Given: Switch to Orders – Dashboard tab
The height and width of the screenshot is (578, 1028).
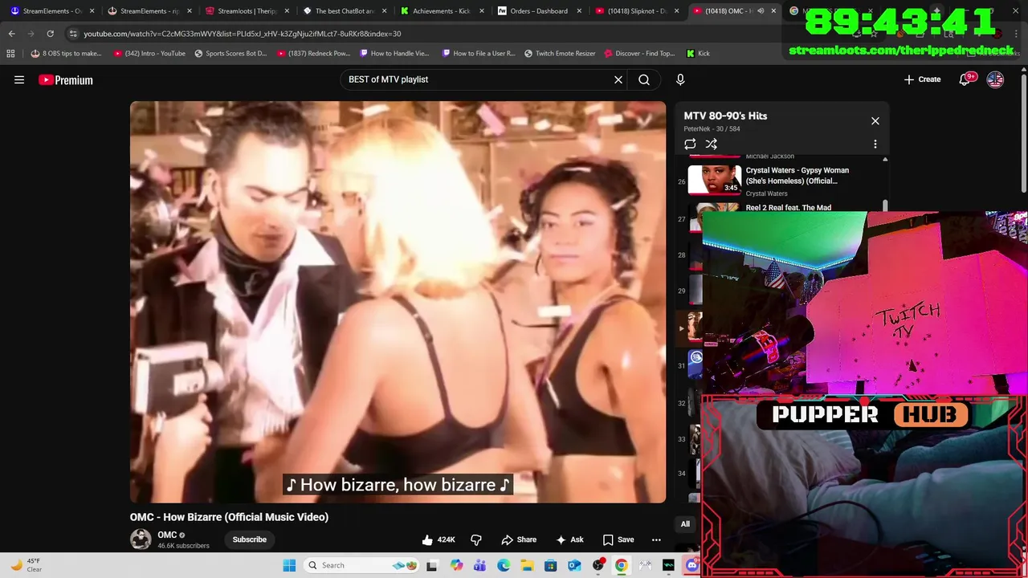Looking at the screenshot, I should pos(538,11).
